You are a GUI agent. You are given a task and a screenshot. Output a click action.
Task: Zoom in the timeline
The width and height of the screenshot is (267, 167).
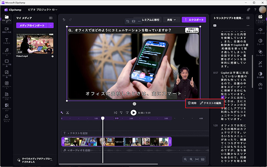click(191, 159)
